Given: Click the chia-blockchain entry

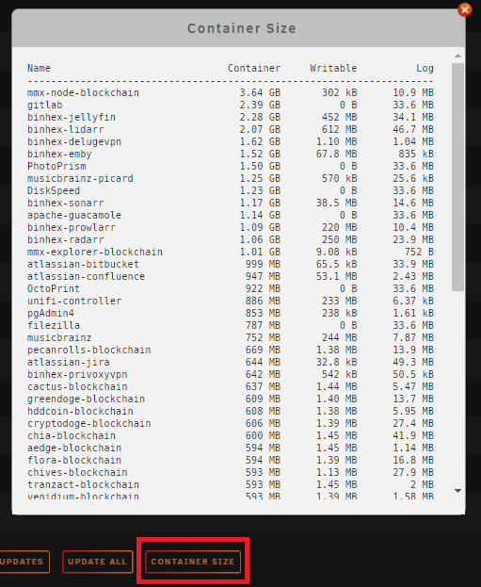Looking at the screenshot, I should tap(72, 435).
